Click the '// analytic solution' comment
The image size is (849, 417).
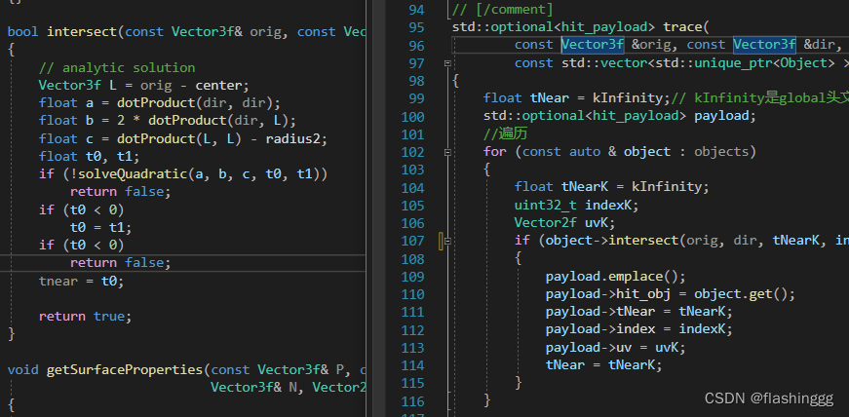(x=117, y=67)
